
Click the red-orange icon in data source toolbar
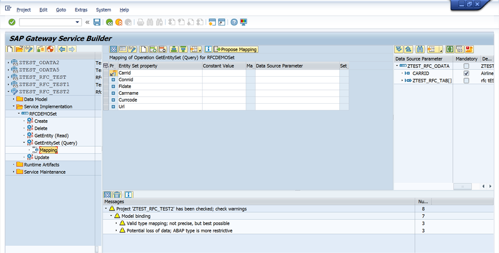469,49
